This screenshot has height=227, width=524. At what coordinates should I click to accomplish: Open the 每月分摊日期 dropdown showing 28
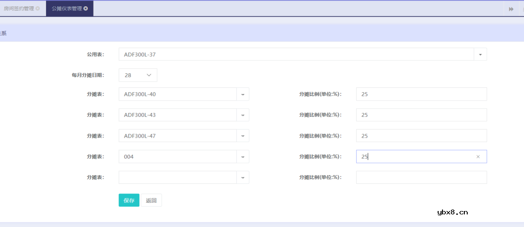click(138, 75)
